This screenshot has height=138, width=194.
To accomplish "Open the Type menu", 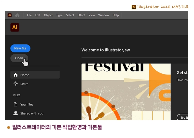I will pyautogui.click(x=59, y=15).
